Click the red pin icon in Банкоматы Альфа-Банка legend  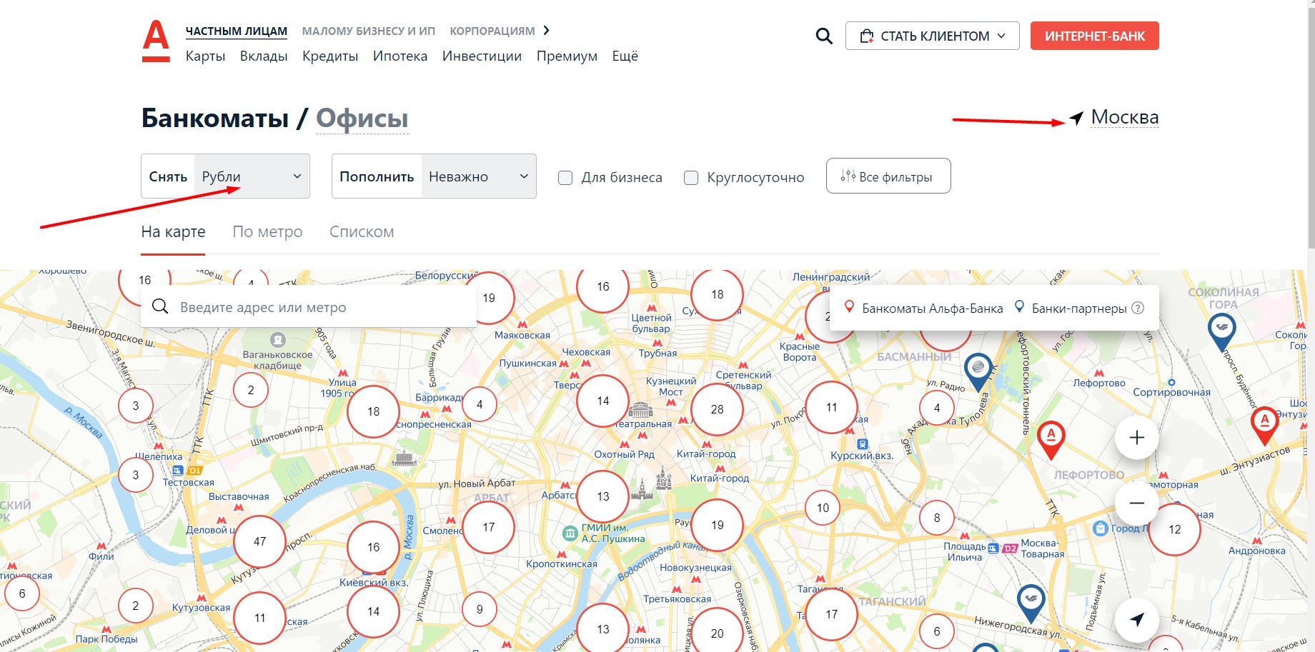[x=849, y=307]
